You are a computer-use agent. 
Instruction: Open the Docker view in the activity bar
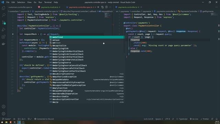3,44
